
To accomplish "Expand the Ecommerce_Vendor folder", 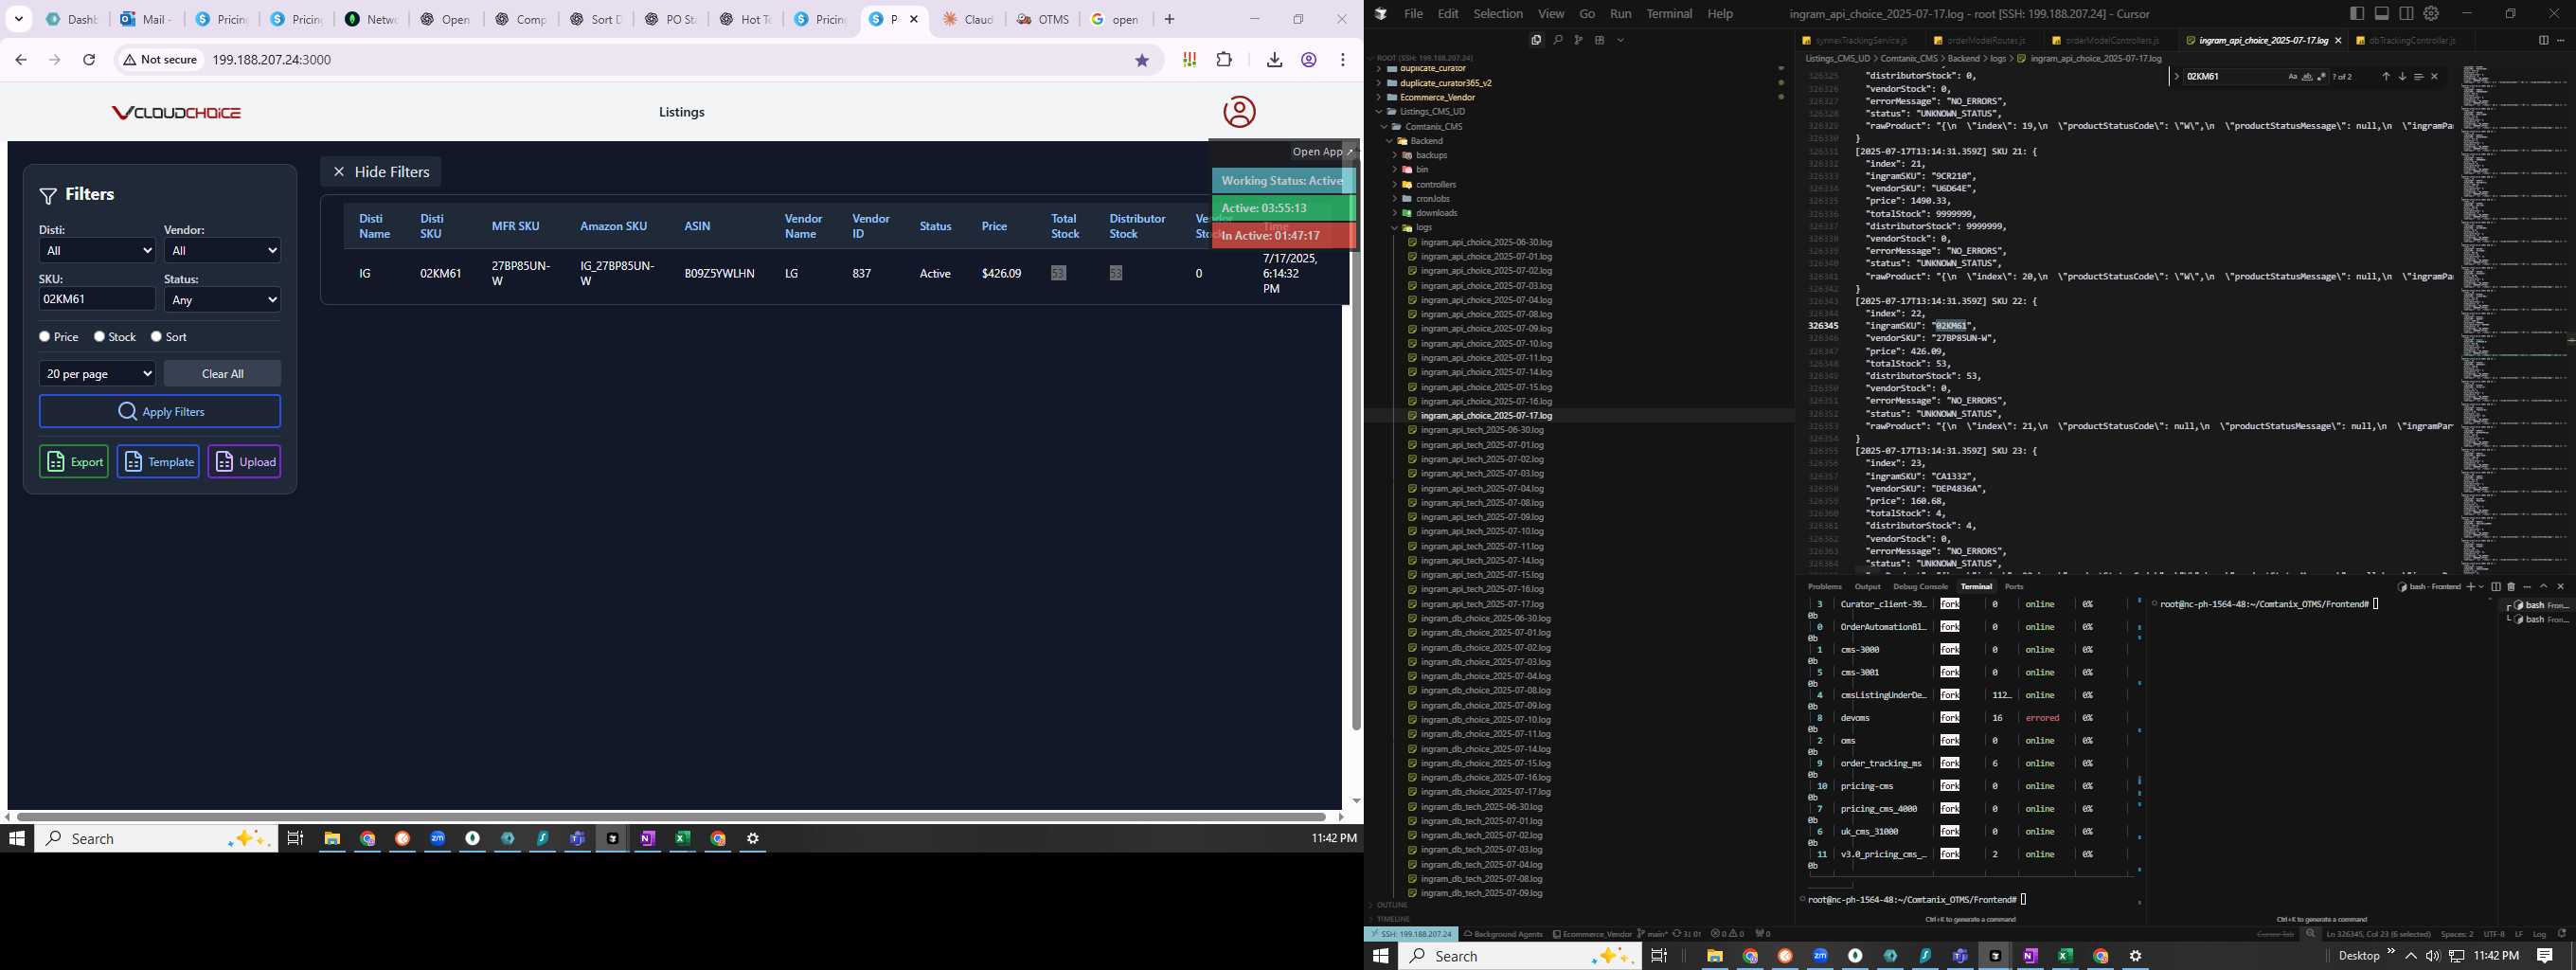I will click(1437, 97).
